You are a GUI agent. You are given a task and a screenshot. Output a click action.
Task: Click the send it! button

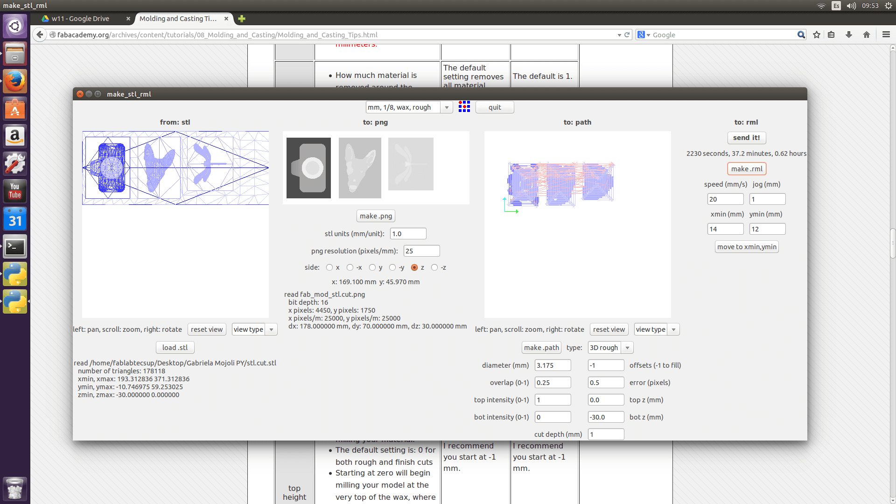click(x=746, y=138)
